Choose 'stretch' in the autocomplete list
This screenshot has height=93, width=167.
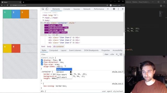(64, 72)
